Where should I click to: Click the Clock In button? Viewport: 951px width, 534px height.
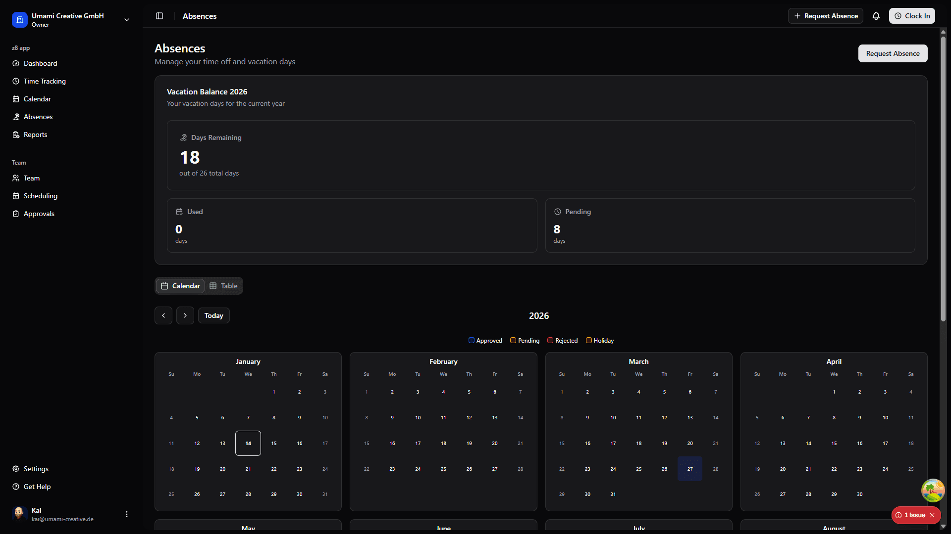pos(911,16)
